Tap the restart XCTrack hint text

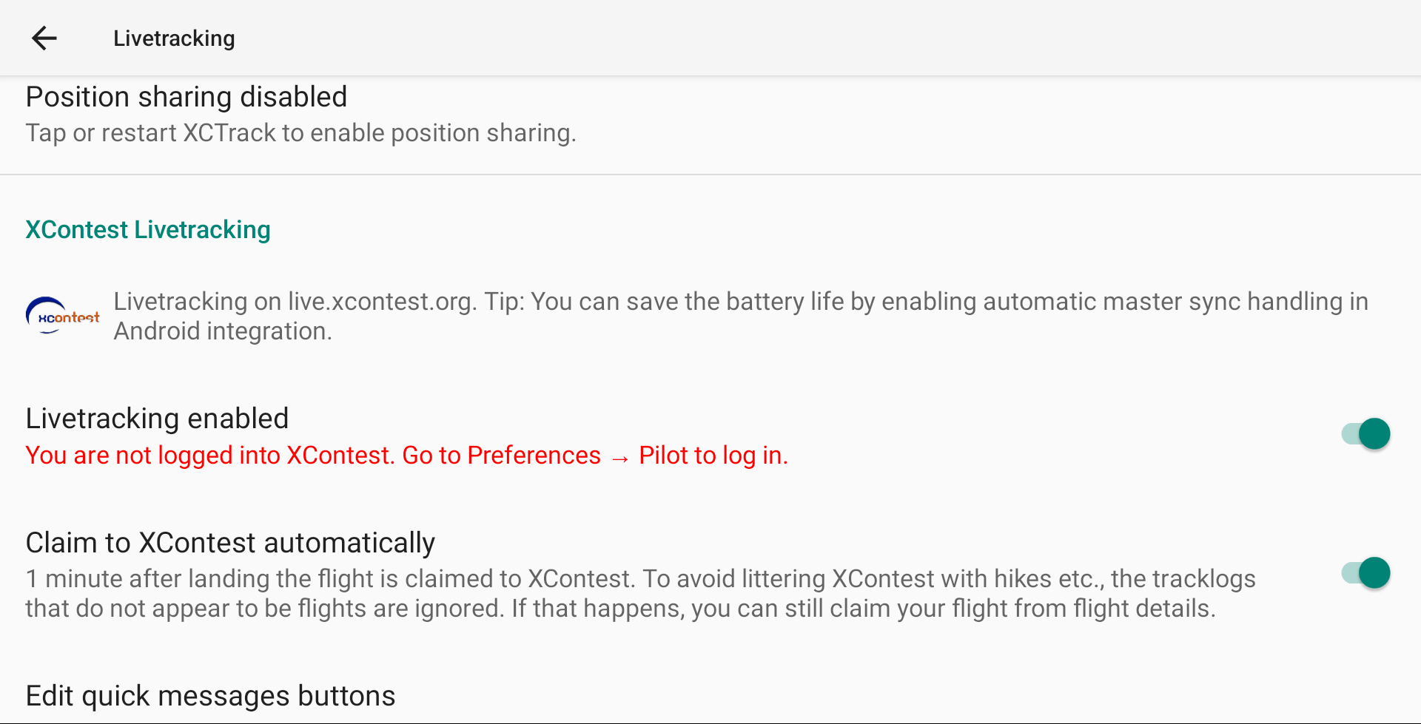coord(300,133)
